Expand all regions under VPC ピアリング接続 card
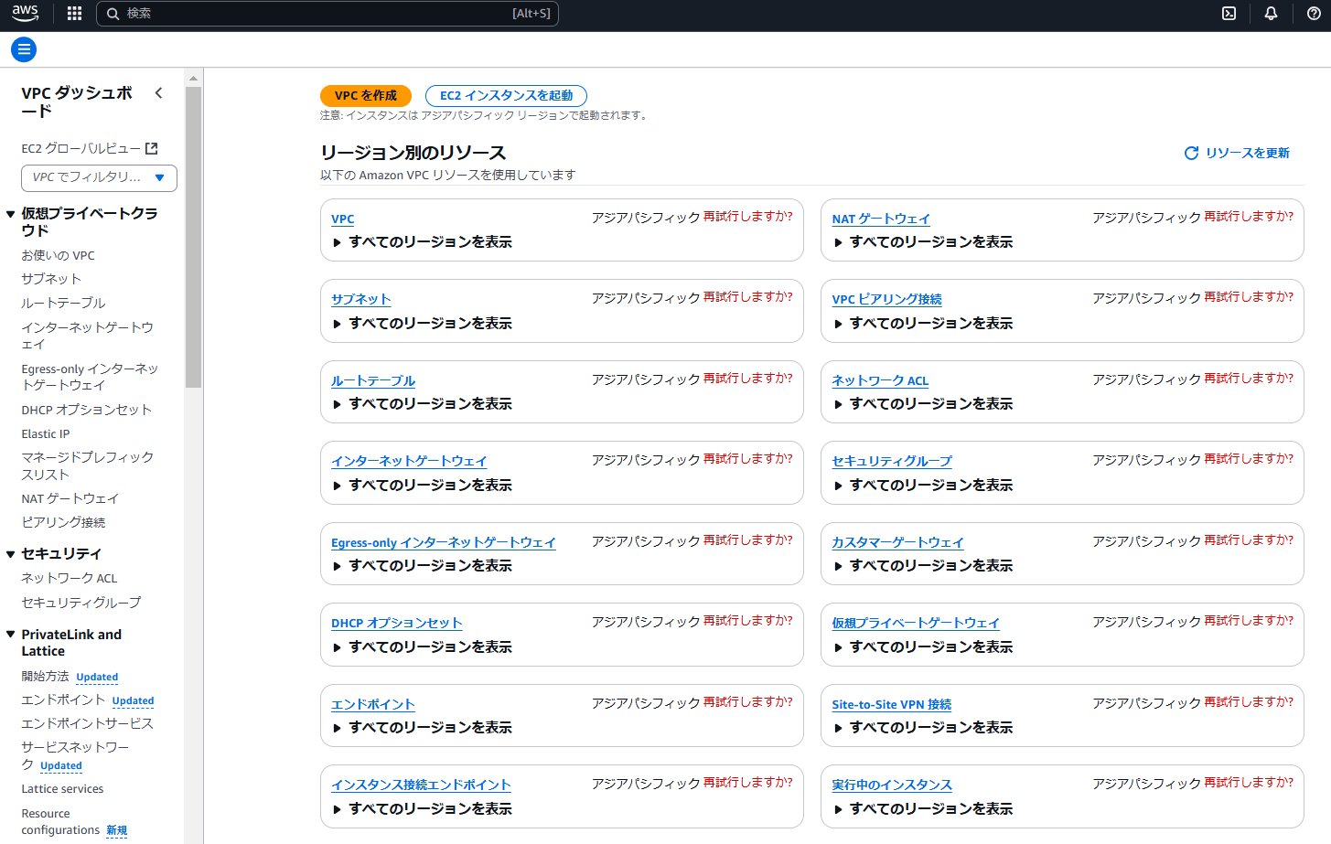 point(922,324)
